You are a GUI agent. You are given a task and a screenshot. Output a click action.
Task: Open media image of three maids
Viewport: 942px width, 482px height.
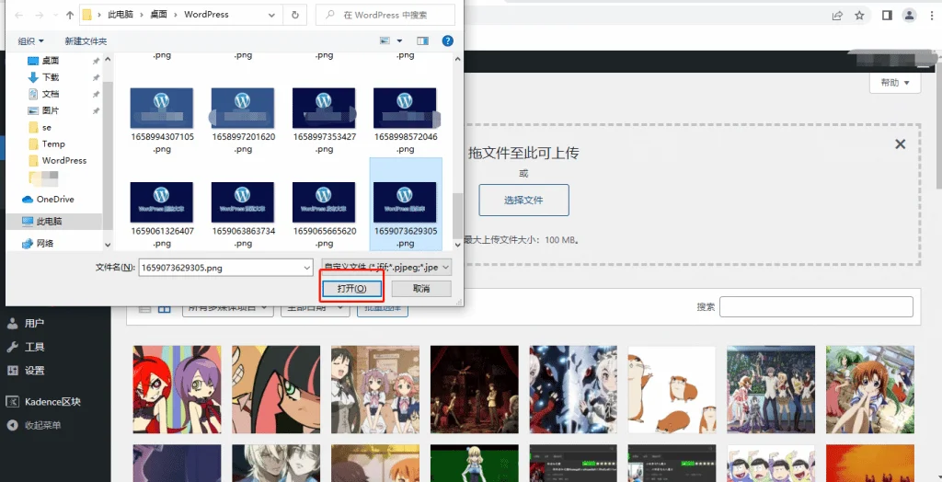pyautogui.click(x=375, y=389)
